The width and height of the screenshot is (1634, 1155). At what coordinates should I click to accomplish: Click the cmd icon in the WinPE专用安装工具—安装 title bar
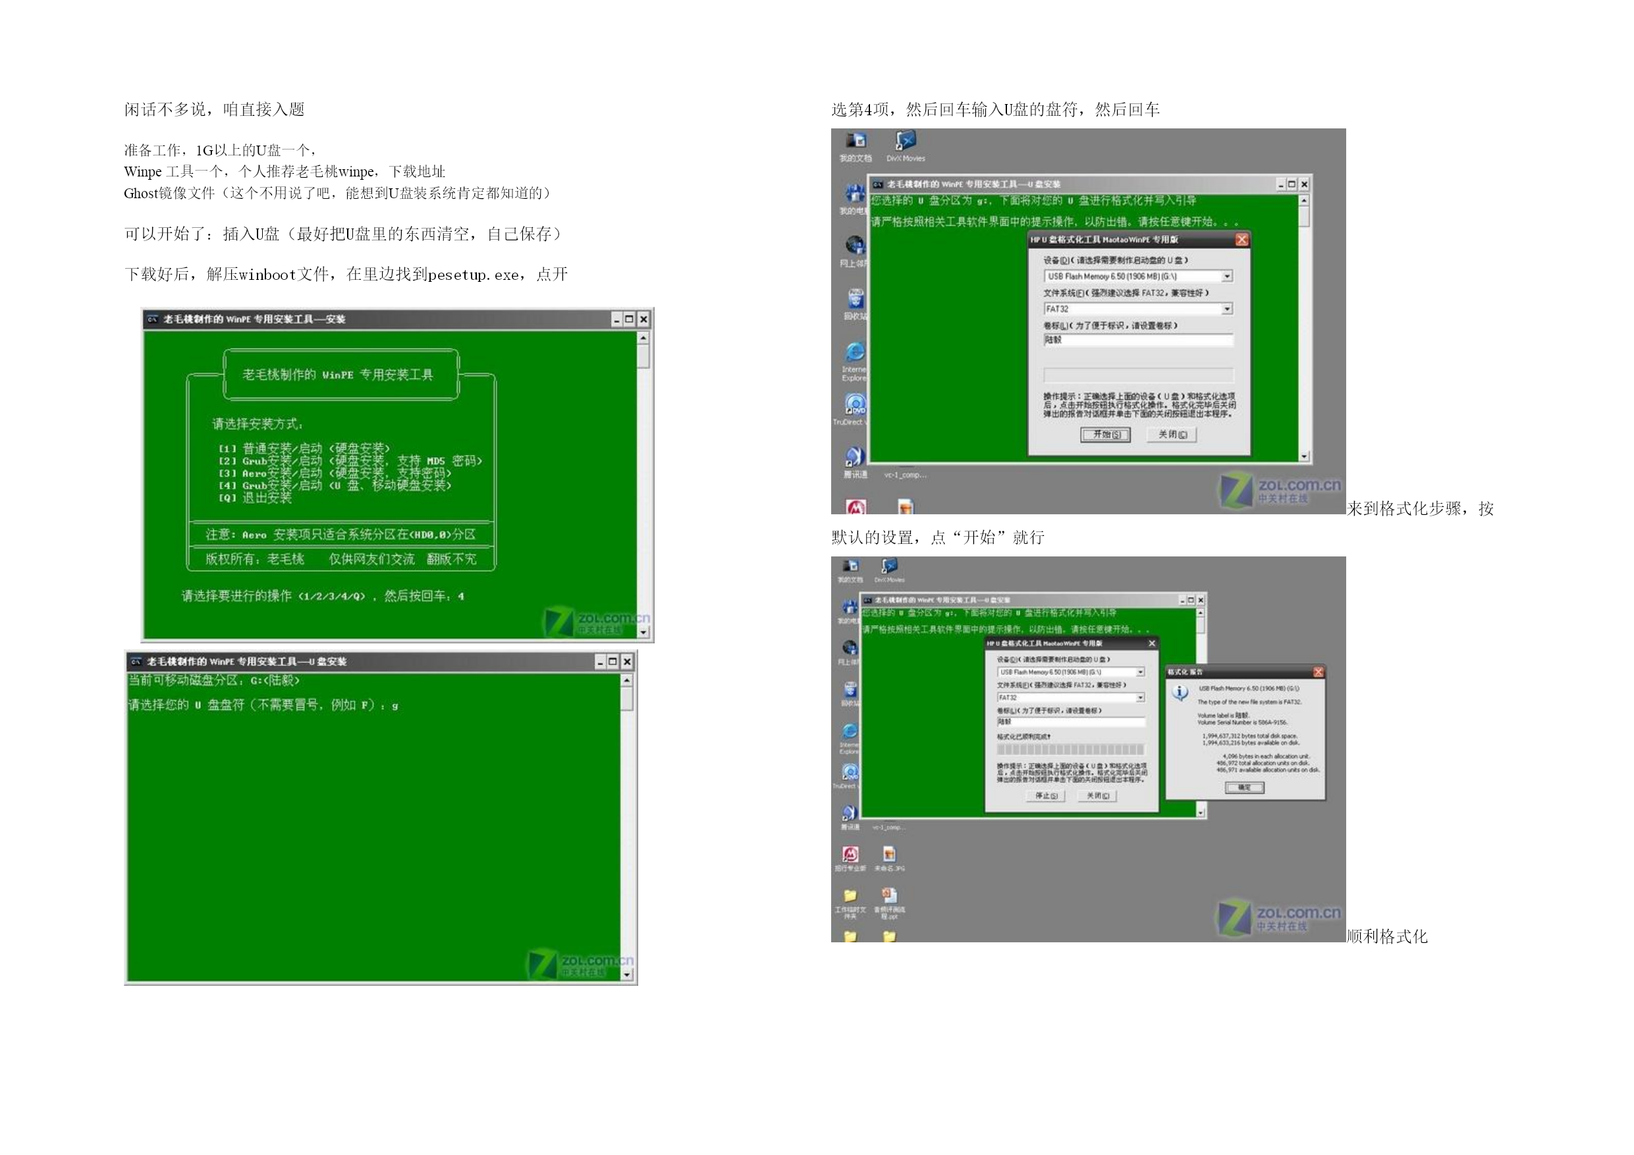[x=152, y=319]
